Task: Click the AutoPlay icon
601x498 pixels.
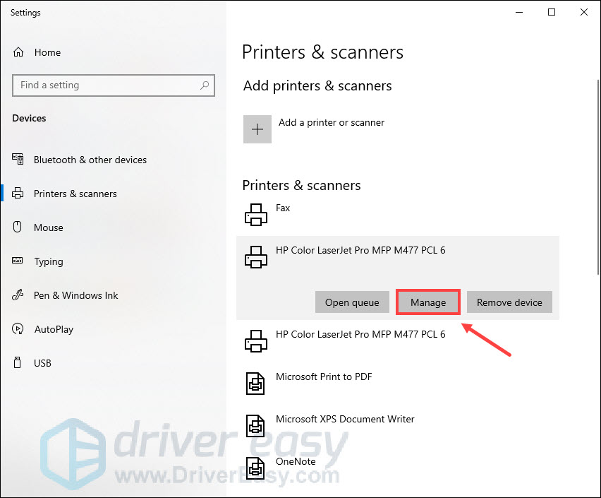Action: [x=18, y=329]
